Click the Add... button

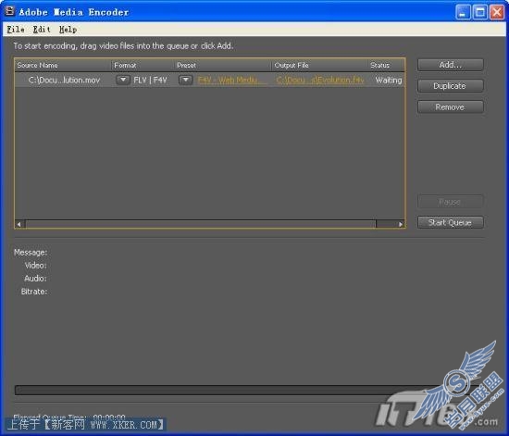pyautogui.click(x=451, y=65)
